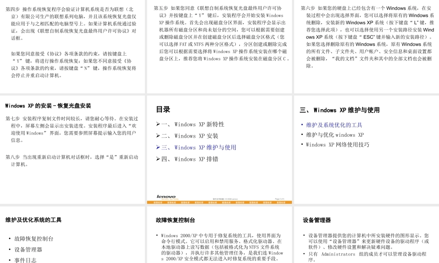
Task: Open the slide beginning with 第六步
Action: point(367,46)
